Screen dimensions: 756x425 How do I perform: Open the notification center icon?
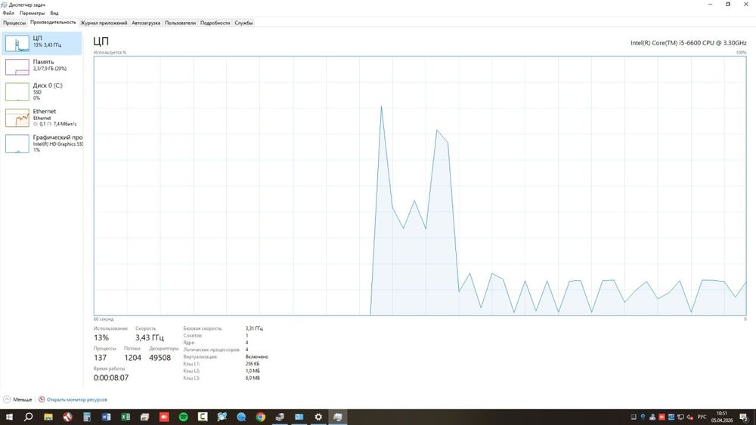click(744, 417)
